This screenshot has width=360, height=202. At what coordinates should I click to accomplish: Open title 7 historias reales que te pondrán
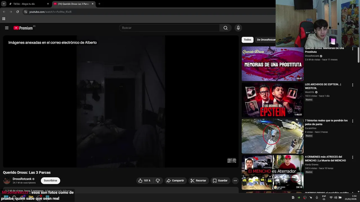tap(326, 122)
